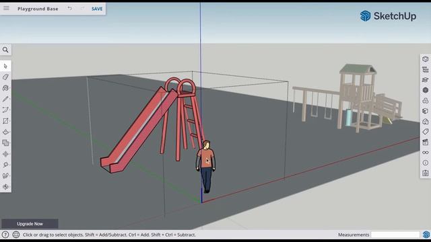Open the Outliner panel

point(425,70)
